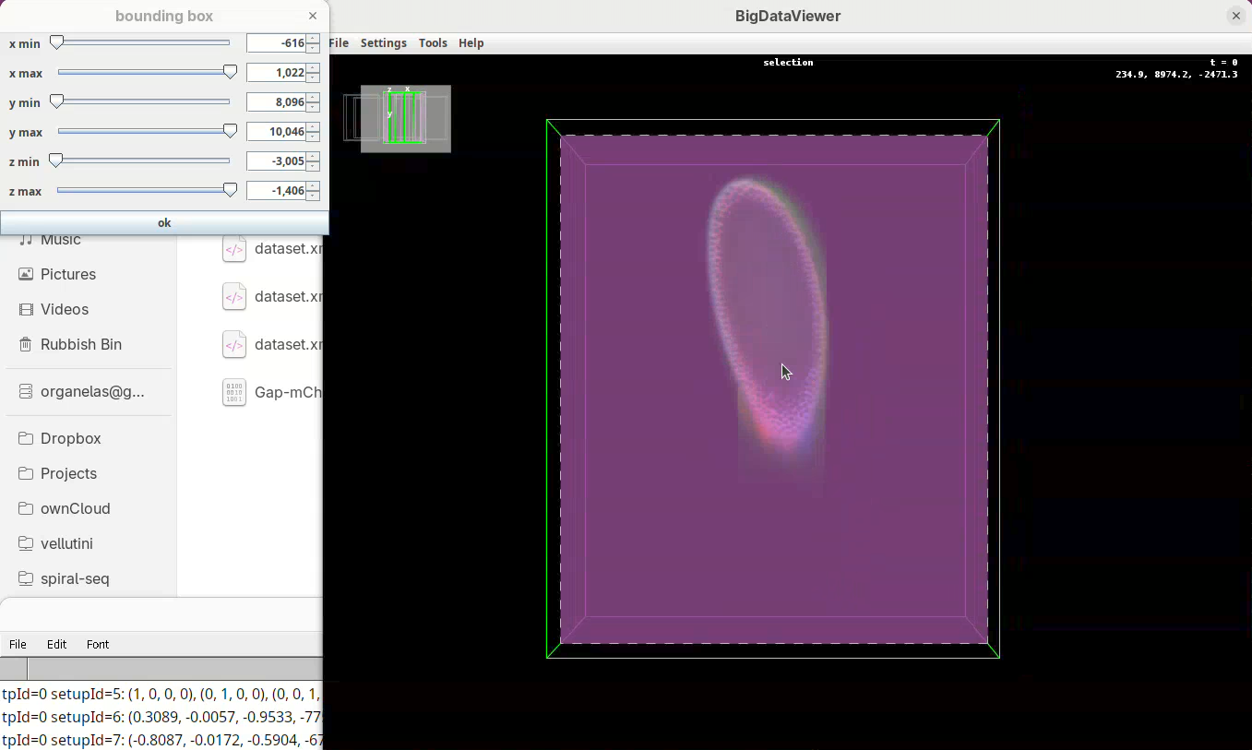Open the Font menu in log window
1252x750 pixels.
coord(98,645)
